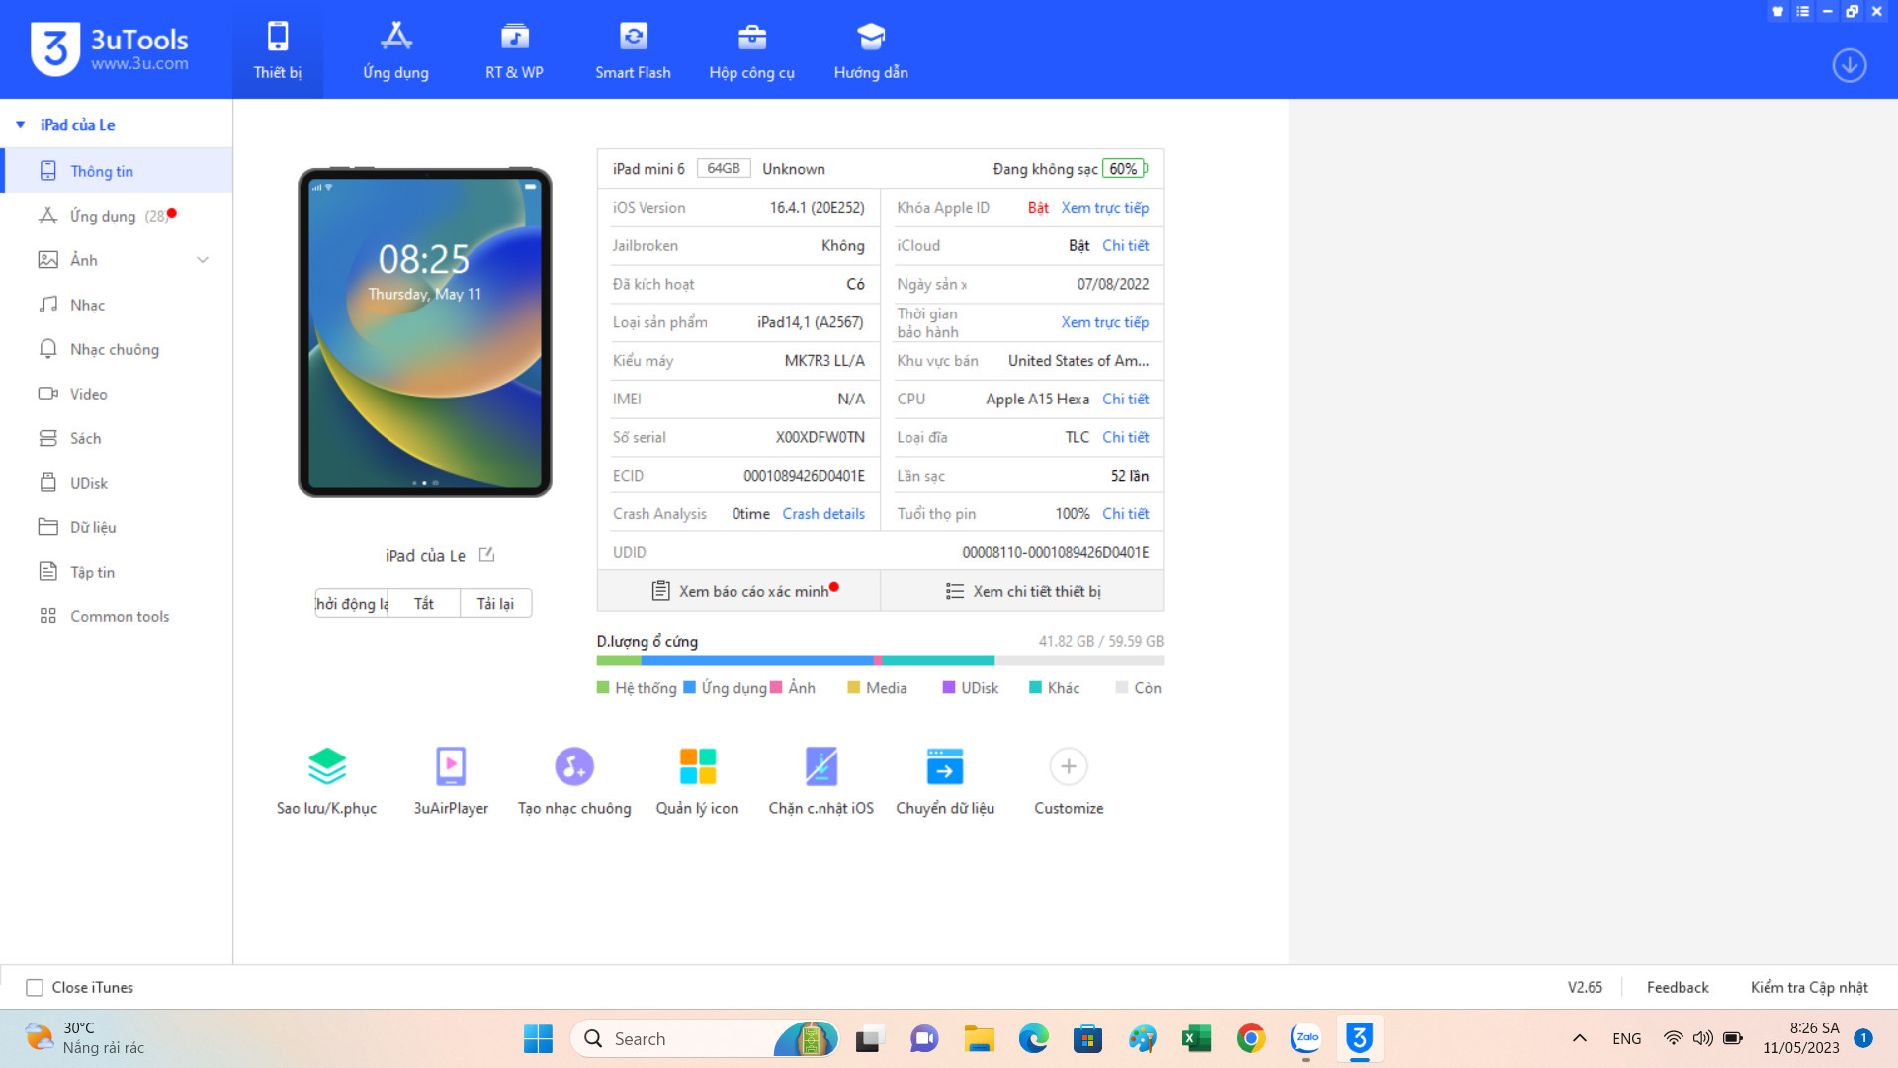Expand the Ảnh sidebar chevron

click(203, 260)
